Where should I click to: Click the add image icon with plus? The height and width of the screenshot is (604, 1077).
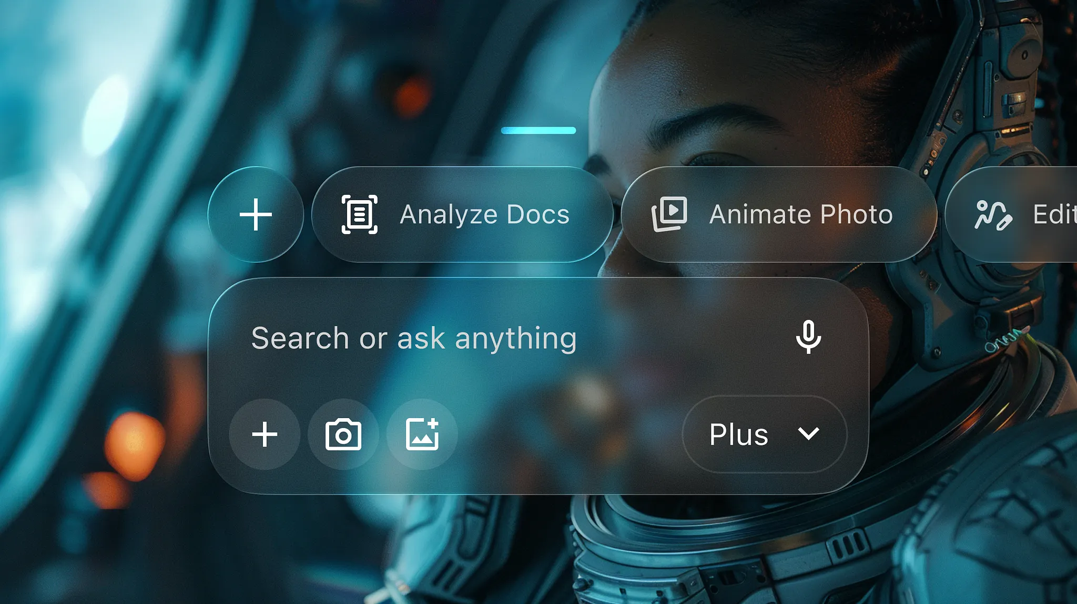click(422, 434)
